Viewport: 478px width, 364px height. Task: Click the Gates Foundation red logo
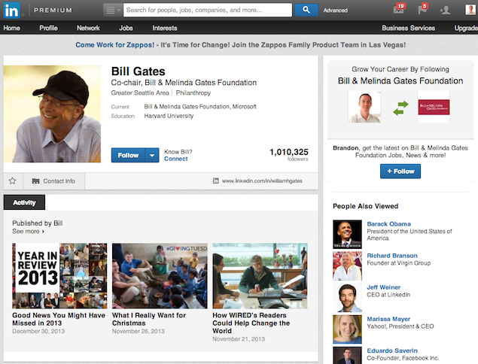(x=434, y=107)
